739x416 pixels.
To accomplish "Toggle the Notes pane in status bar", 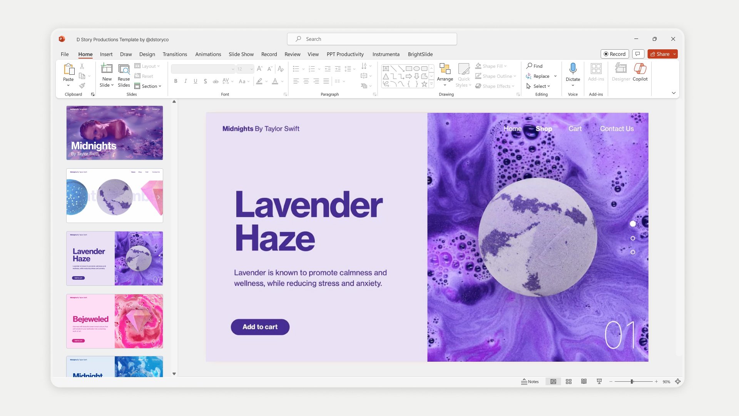I will tap(530, 381).
